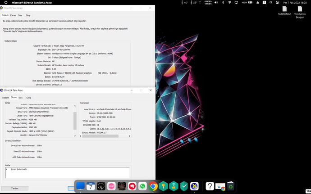This screenshot has height=194, width=311.
Task: Click the Cihaz vertical scrollbar thumb
Action: [75, 121]
